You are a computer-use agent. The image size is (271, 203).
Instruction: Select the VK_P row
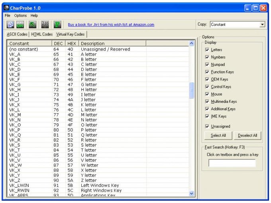coord(98,130)
